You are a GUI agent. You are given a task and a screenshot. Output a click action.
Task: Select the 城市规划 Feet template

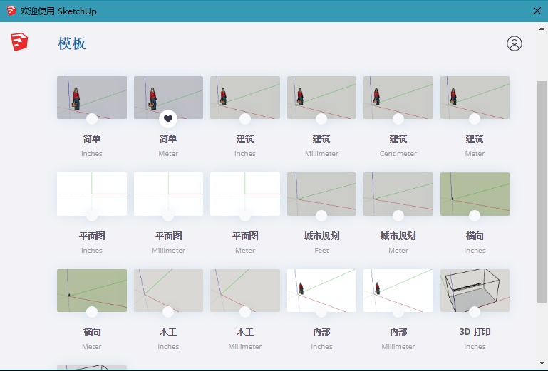321,192
